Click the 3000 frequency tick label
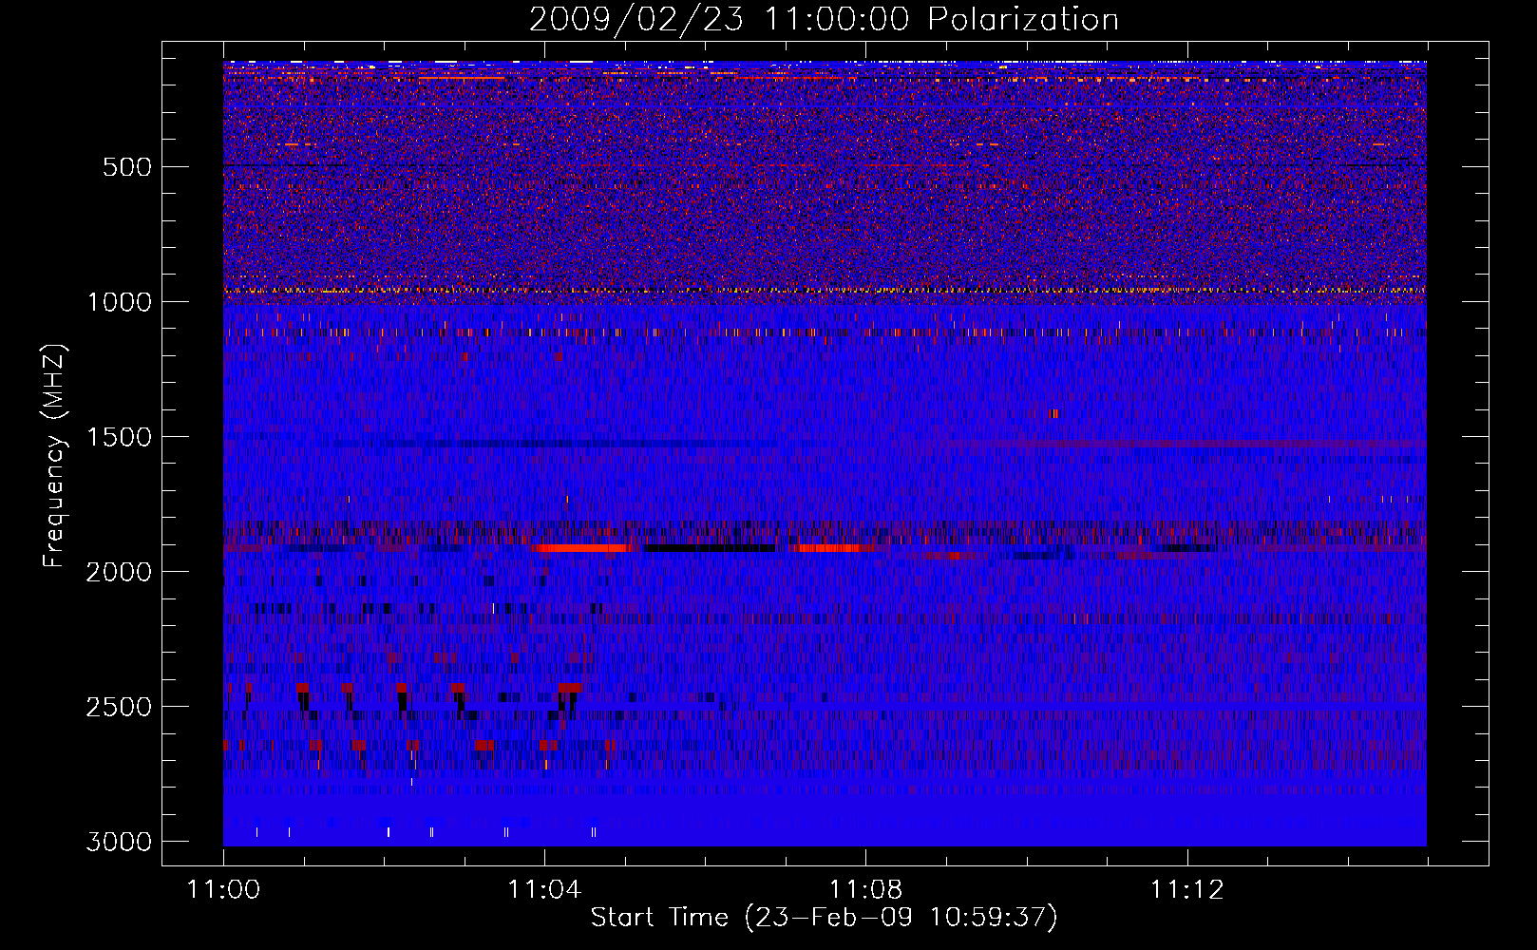Viewport: 1537px width, 950px height. point(119,842)
